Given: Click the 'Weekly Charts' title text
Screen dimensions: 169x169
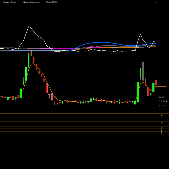Looking at the screenshot, I should coord(9,2).
